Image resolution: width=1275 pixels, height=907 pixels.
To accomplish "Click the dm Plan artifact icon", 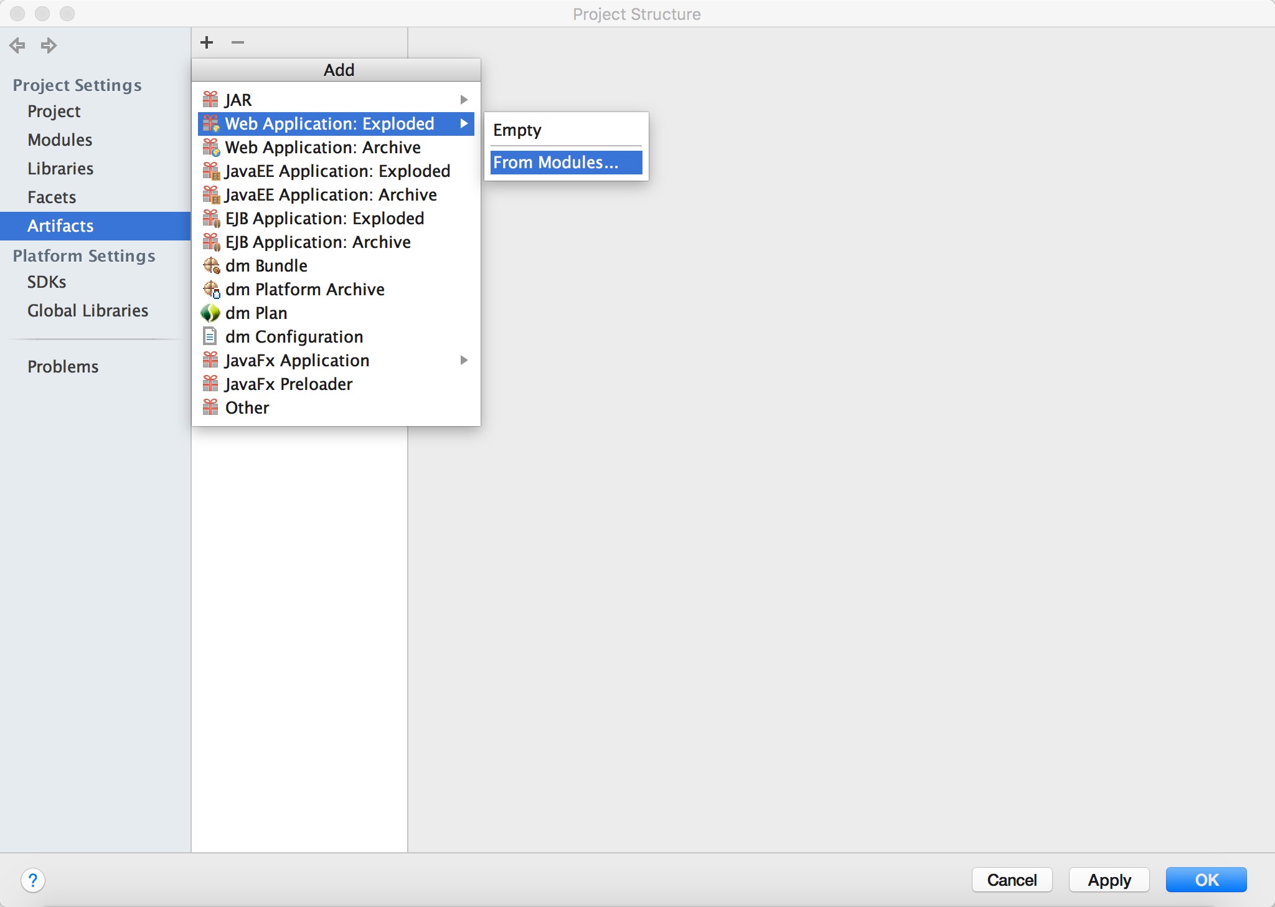I will pos(211,312).
